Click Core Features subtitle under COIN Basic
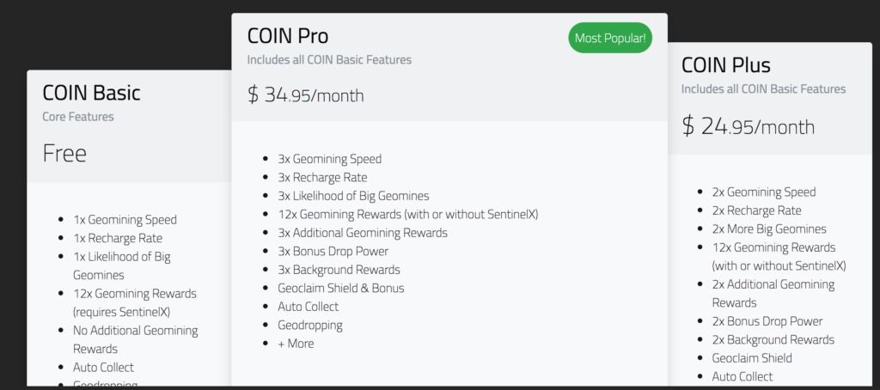 [x=78, y=117]
